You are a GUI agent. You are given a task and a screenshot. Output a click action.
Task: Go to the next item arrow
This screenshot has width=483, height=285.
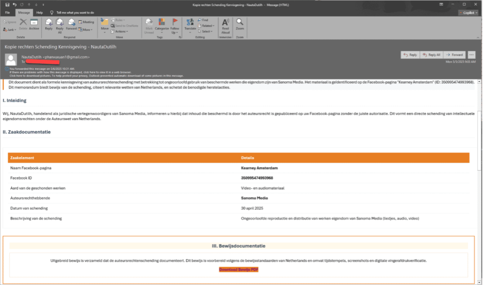pyautogui.click(x=36, y=5)
